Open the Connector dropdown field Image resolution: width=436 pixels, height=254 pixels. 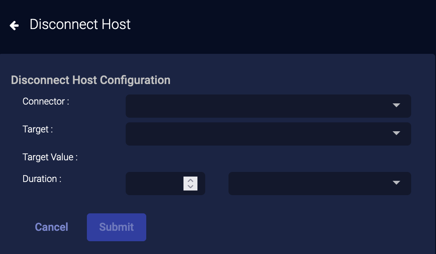(256, 106)
